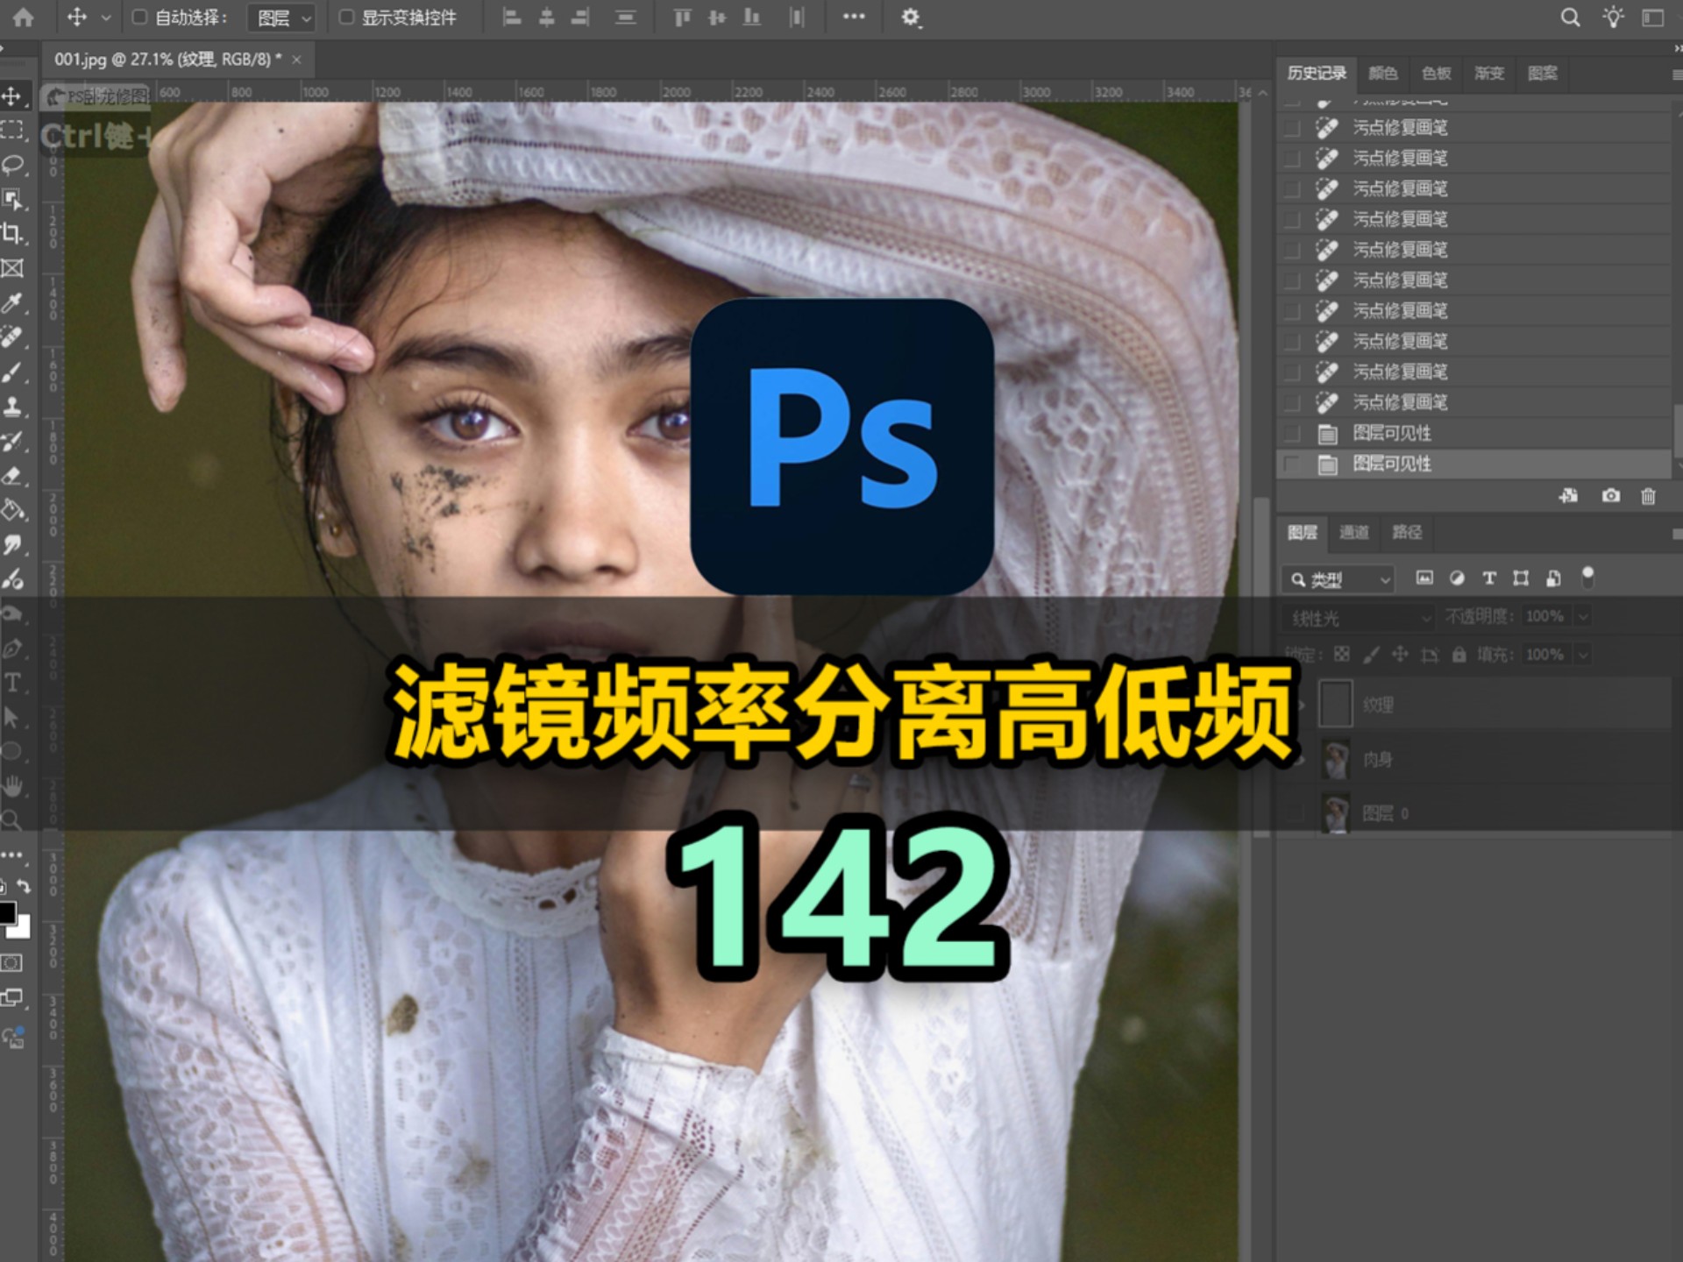Screen dimensions: 1683x1262
Task: Open the 线性光 blend mode dropdown
Action: [1358, 618]
